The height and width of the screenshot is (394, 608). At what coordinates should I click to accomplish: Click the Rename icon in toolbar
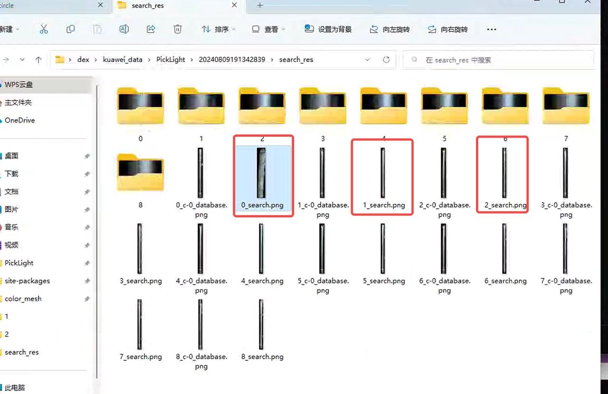tap(124, 29)
